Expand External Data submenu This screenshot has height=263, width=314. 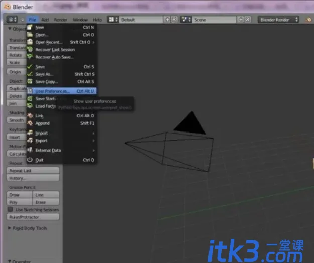62,150
